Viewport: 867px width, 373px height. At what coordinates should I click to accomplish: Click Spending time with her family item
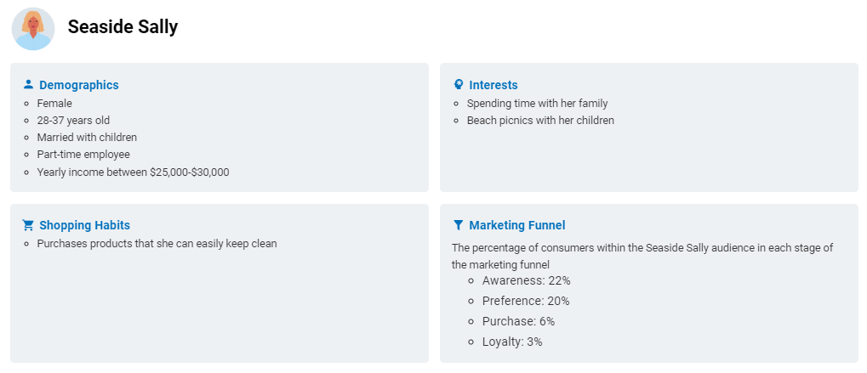pyautogui.click(x=538, y=103)
